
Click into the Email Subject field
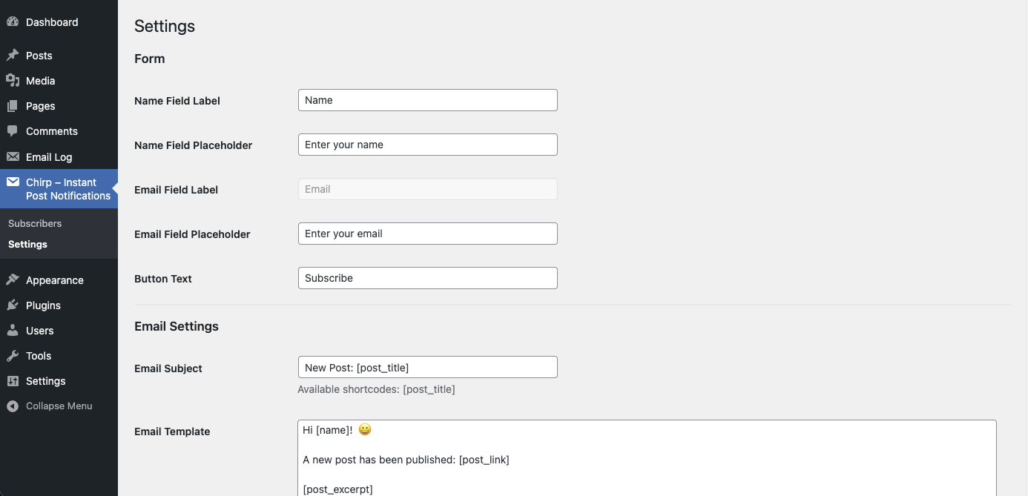coord(427,367)
